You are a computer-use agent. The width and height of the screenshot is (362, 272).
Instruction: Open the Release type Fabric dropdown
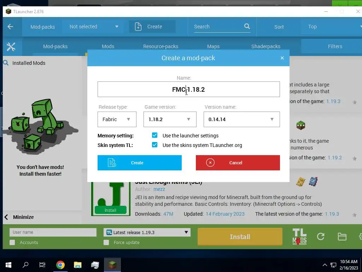click(117, 119)
